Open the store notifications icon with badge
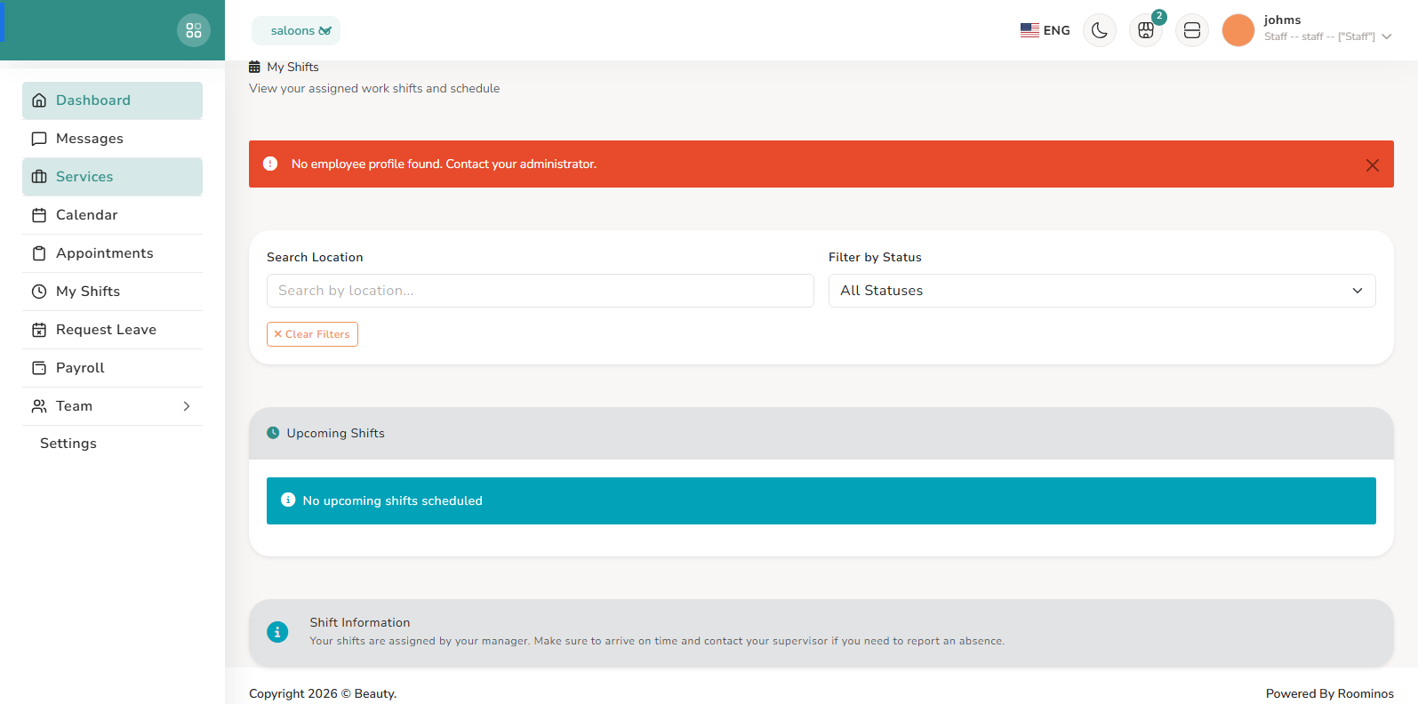The image size is (1418, 704). point(1146,30)
